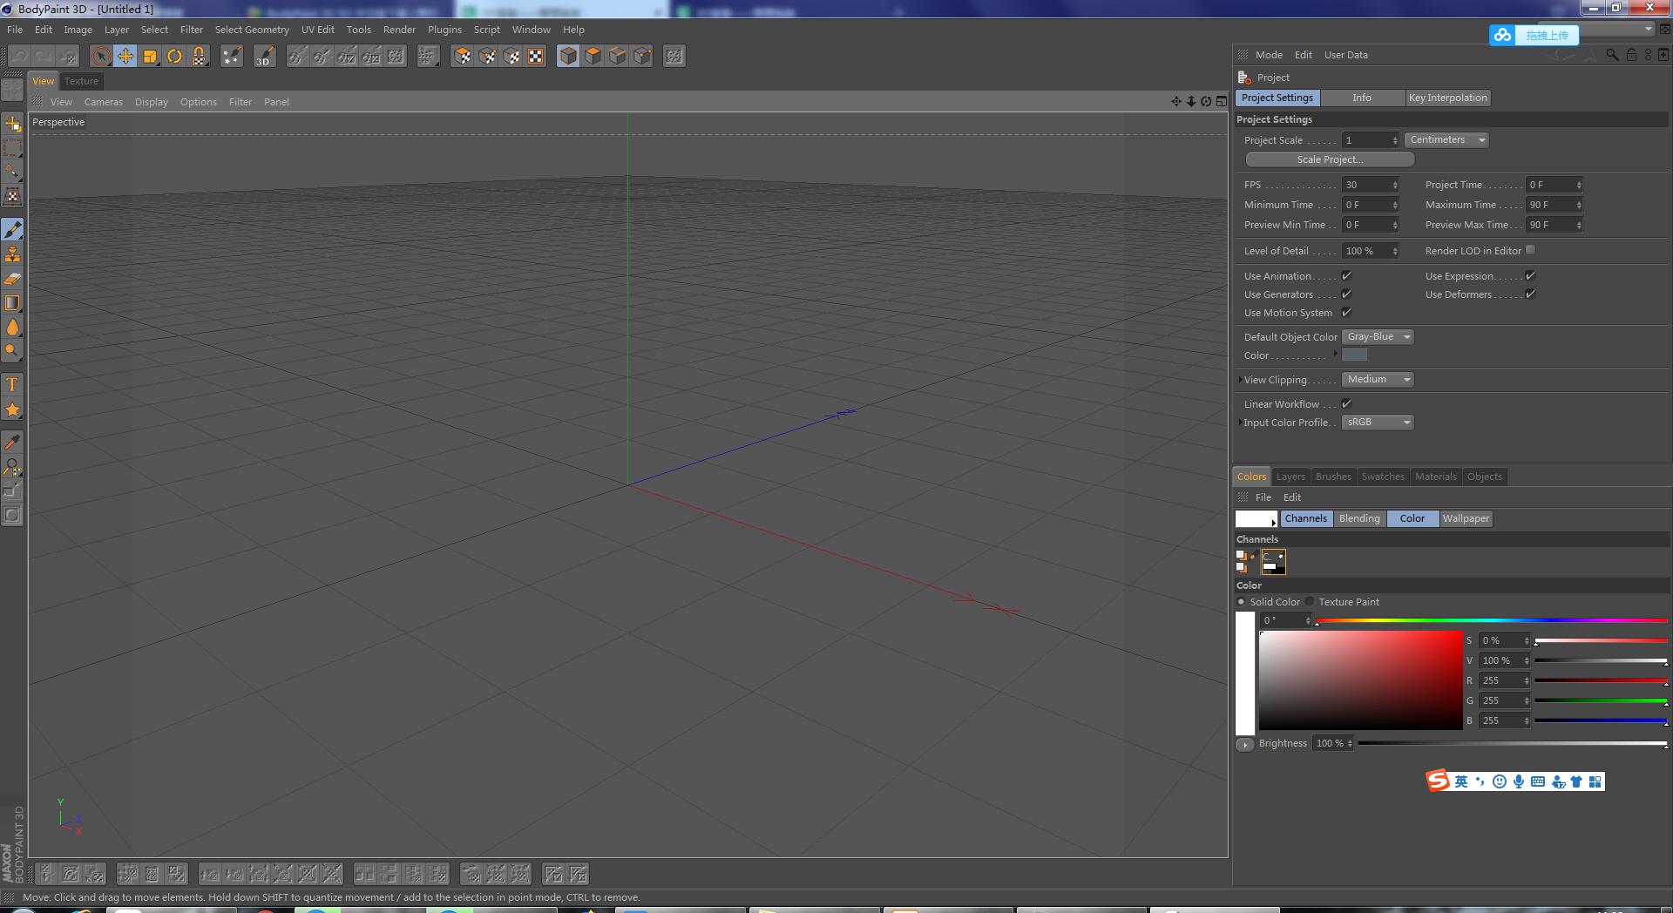Click the 3D paint mode icon
This screenshot has width=1673, height=913.
pos(263,57)
